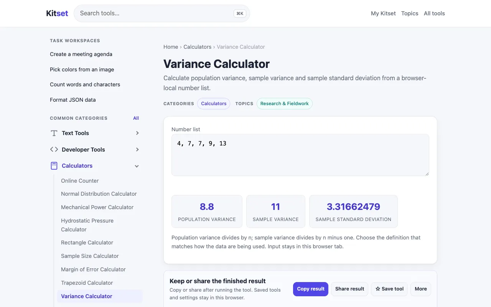Click the ⌘K keyboard shortcut badge
Viewport: 491px width, 307px height.
click(x=240, y=13)
